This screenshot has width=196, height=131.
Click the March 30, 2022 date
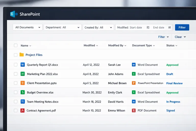click(92, 93)
